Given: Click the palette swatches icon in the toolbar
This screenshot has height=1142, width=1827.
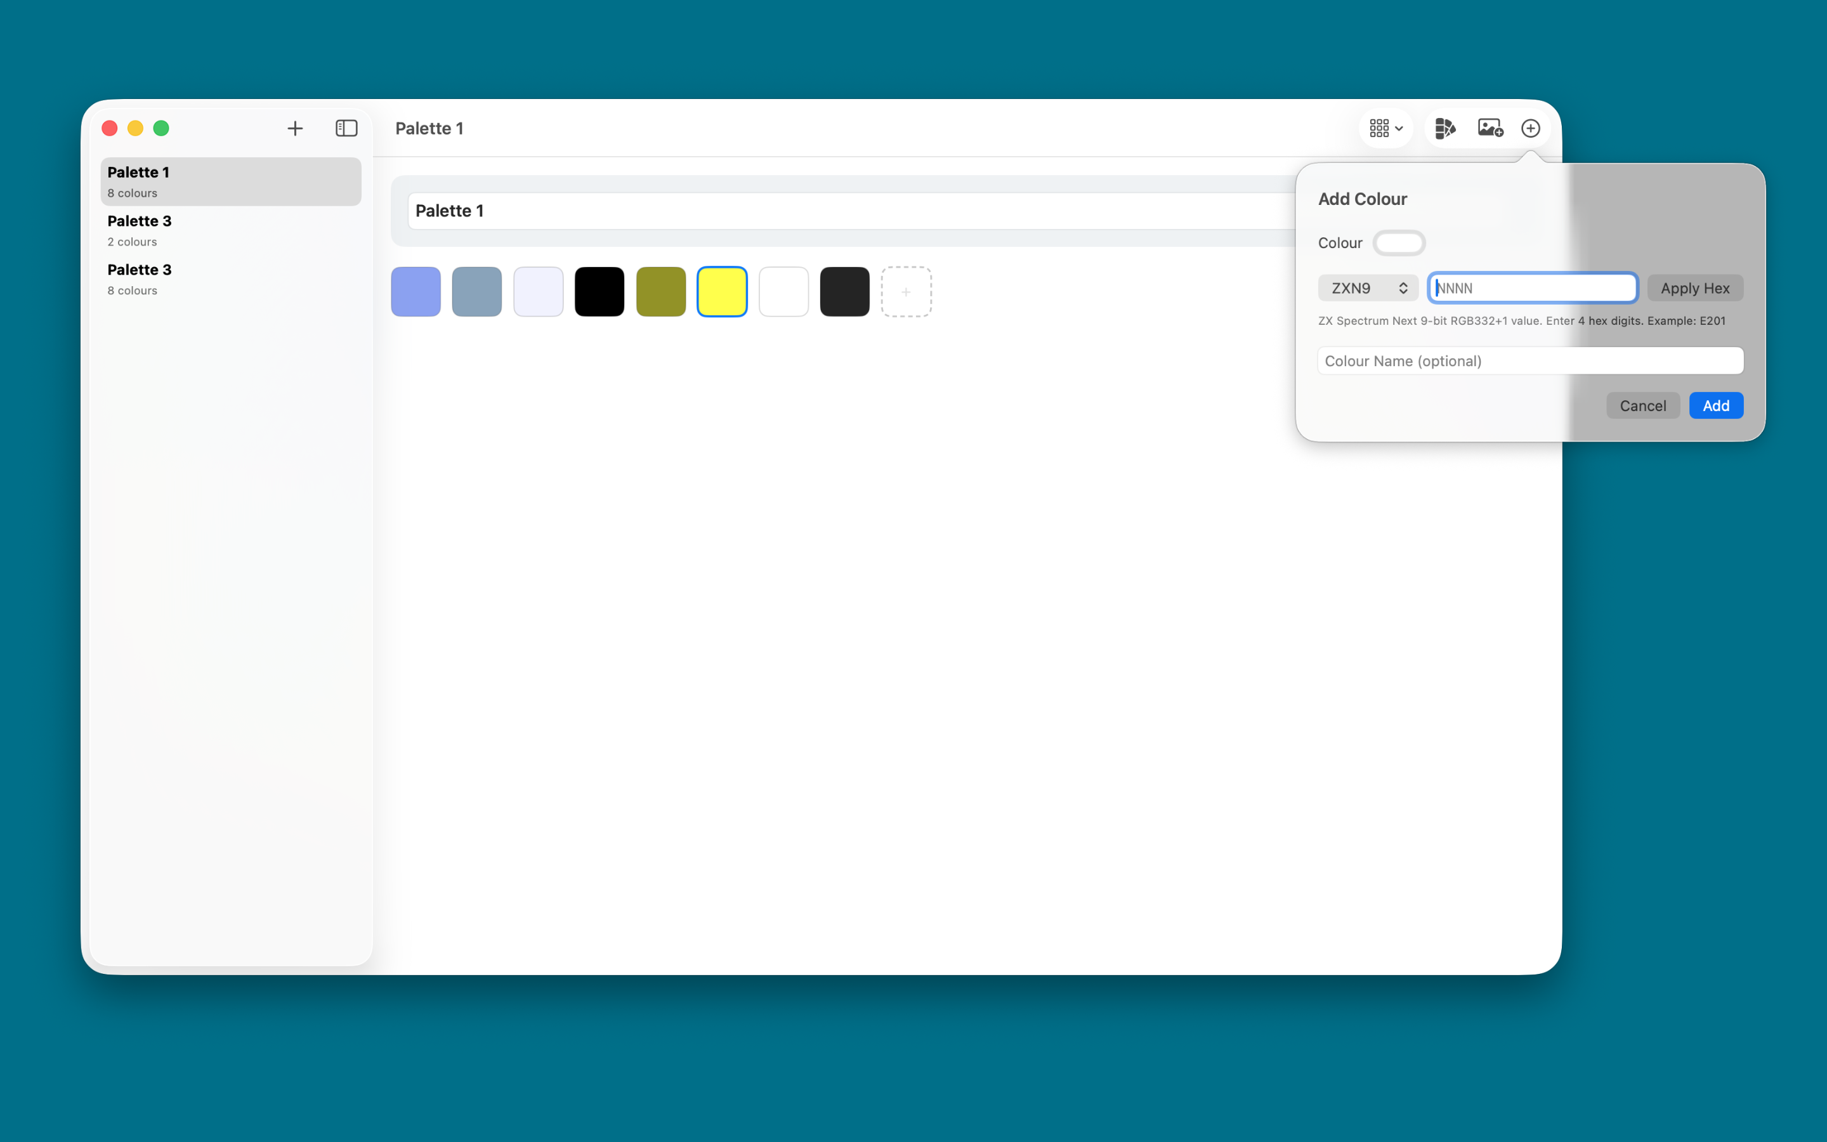Looking at the screenshot, I should pos(1444,128).
